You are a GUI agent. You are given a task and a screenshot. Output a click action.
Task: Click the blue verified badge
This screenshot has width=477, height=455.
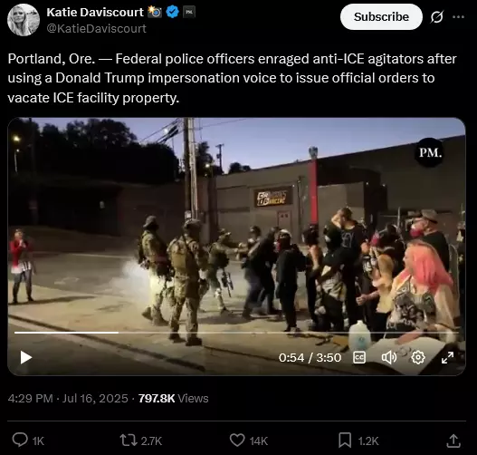[x=173, y=12]
